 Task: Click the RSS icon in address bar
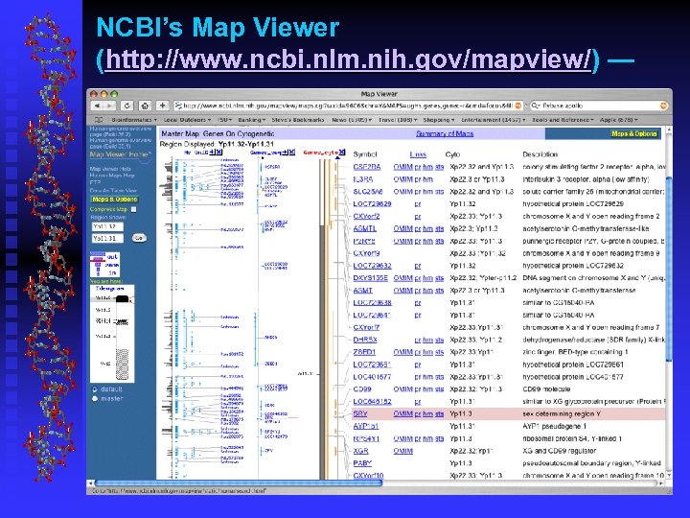(518, 106)
